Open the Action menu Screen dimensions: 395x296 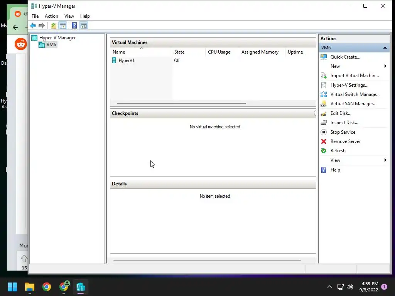51,16
